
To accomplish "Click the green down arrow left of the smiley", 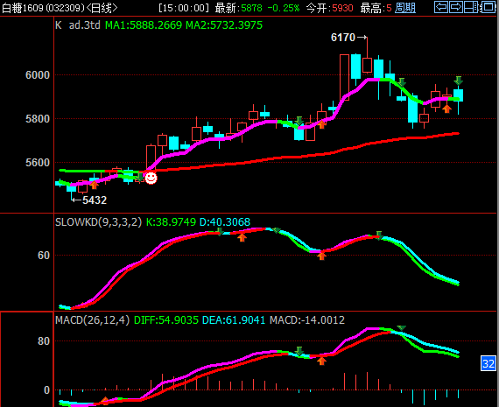I will click(x=140, y=177).
